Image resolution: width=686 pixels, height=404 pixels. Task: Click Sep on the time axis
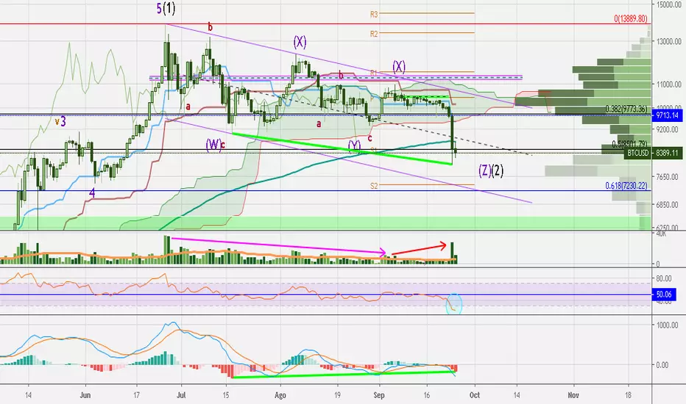point(379,395)
